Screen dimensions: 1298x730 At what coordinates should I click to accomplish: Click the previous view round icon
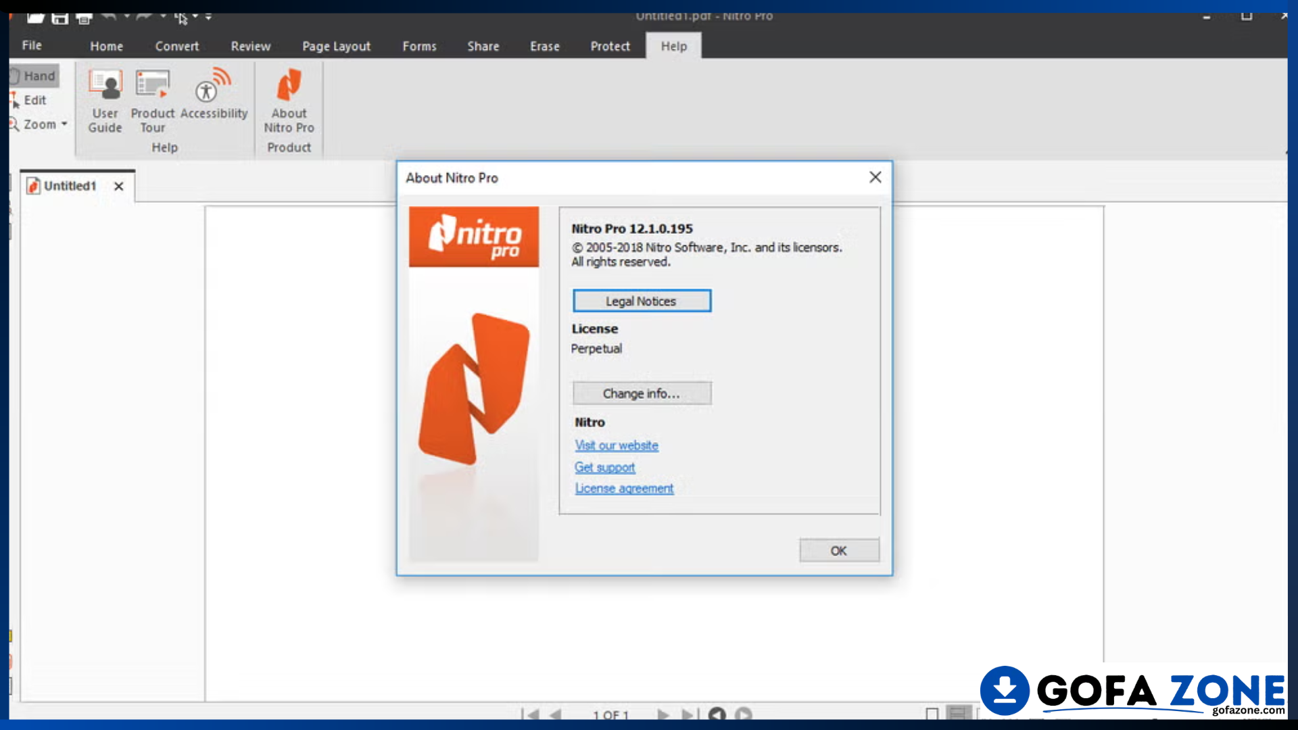[717, 714]
